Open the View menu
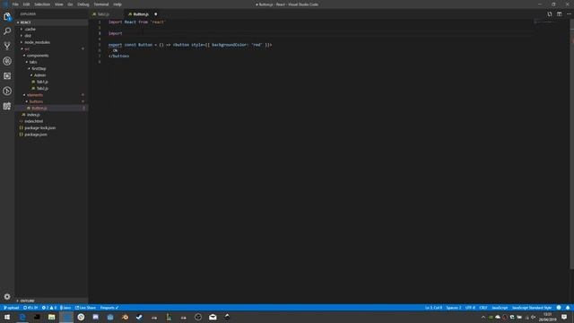The height and width of the screenshot is (323, 574). [58, 4]
